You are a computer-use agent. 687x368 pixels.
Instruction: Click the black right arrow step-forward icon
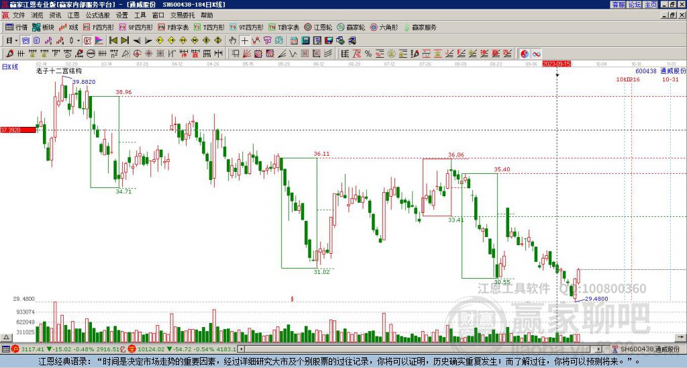(x=148, y=40)
